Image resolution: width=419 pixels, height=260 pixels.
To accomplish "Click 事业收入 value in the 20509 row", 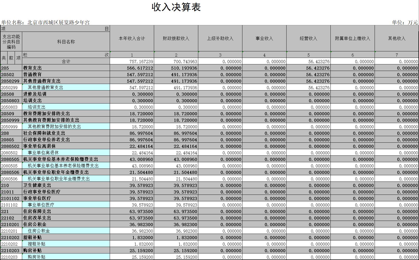I will [264, 113].
